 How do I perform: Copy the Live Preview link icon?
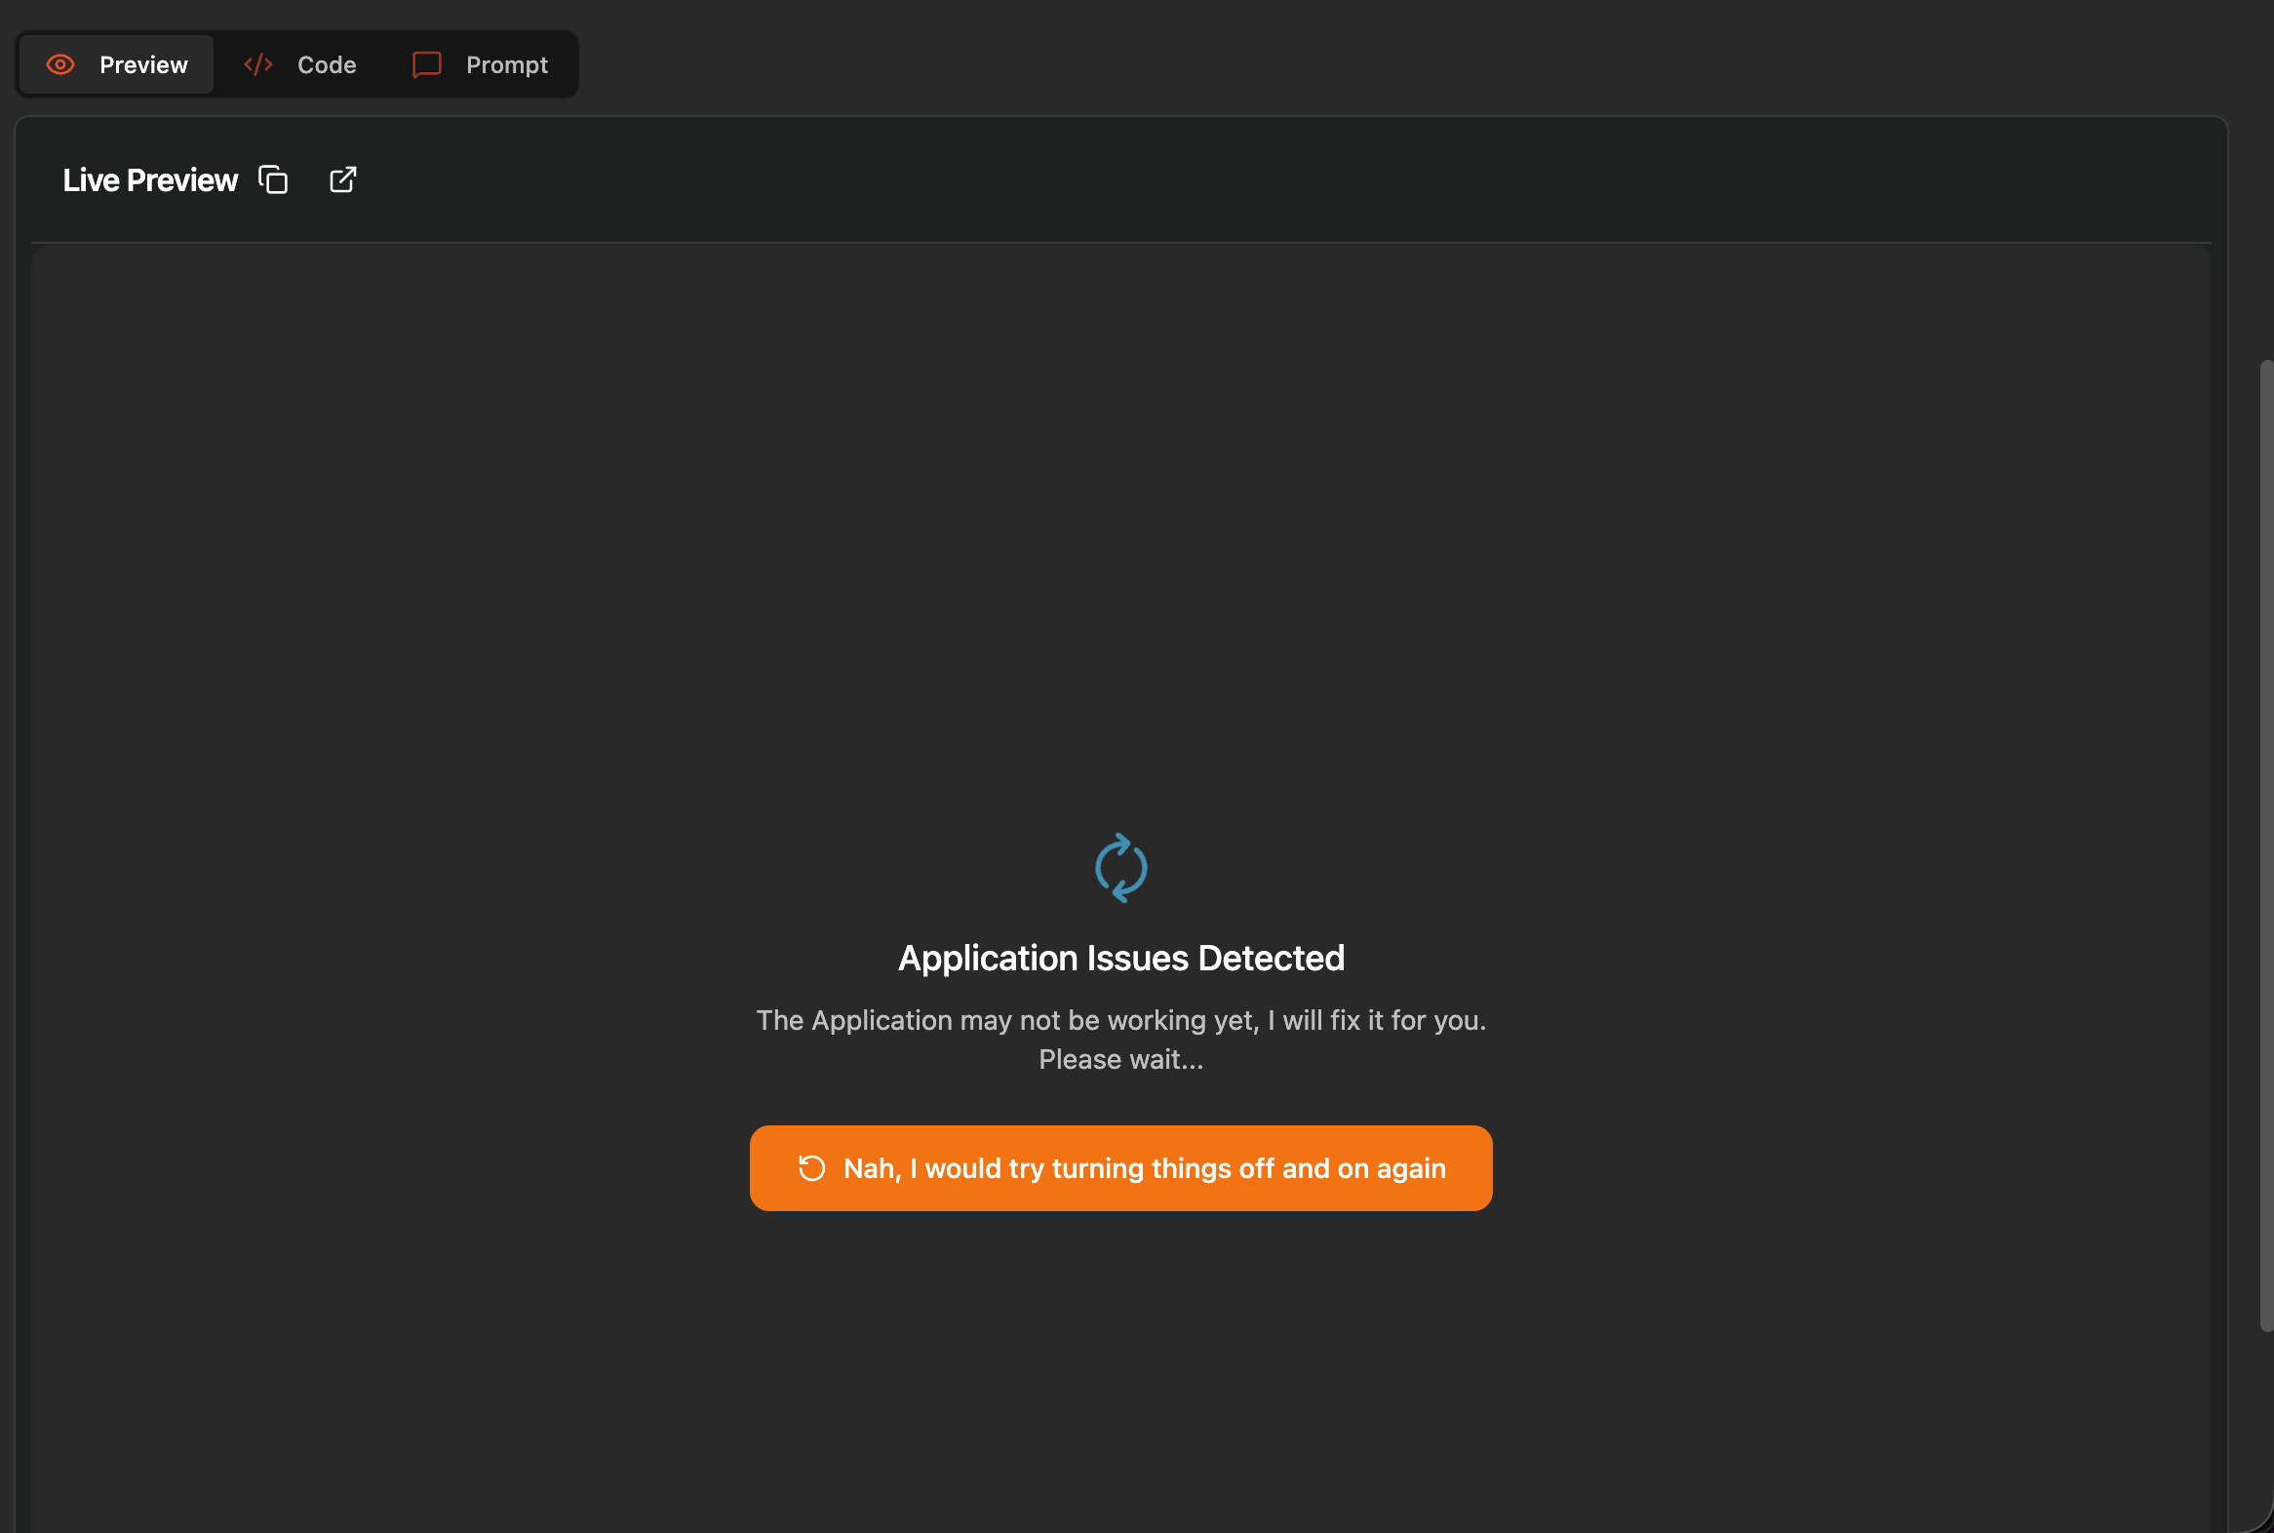273,179
